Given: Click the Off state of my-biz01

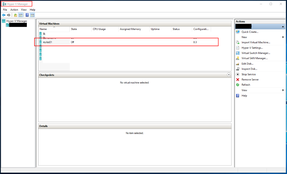Looking at the screenshot, I should tap(73, 42).
